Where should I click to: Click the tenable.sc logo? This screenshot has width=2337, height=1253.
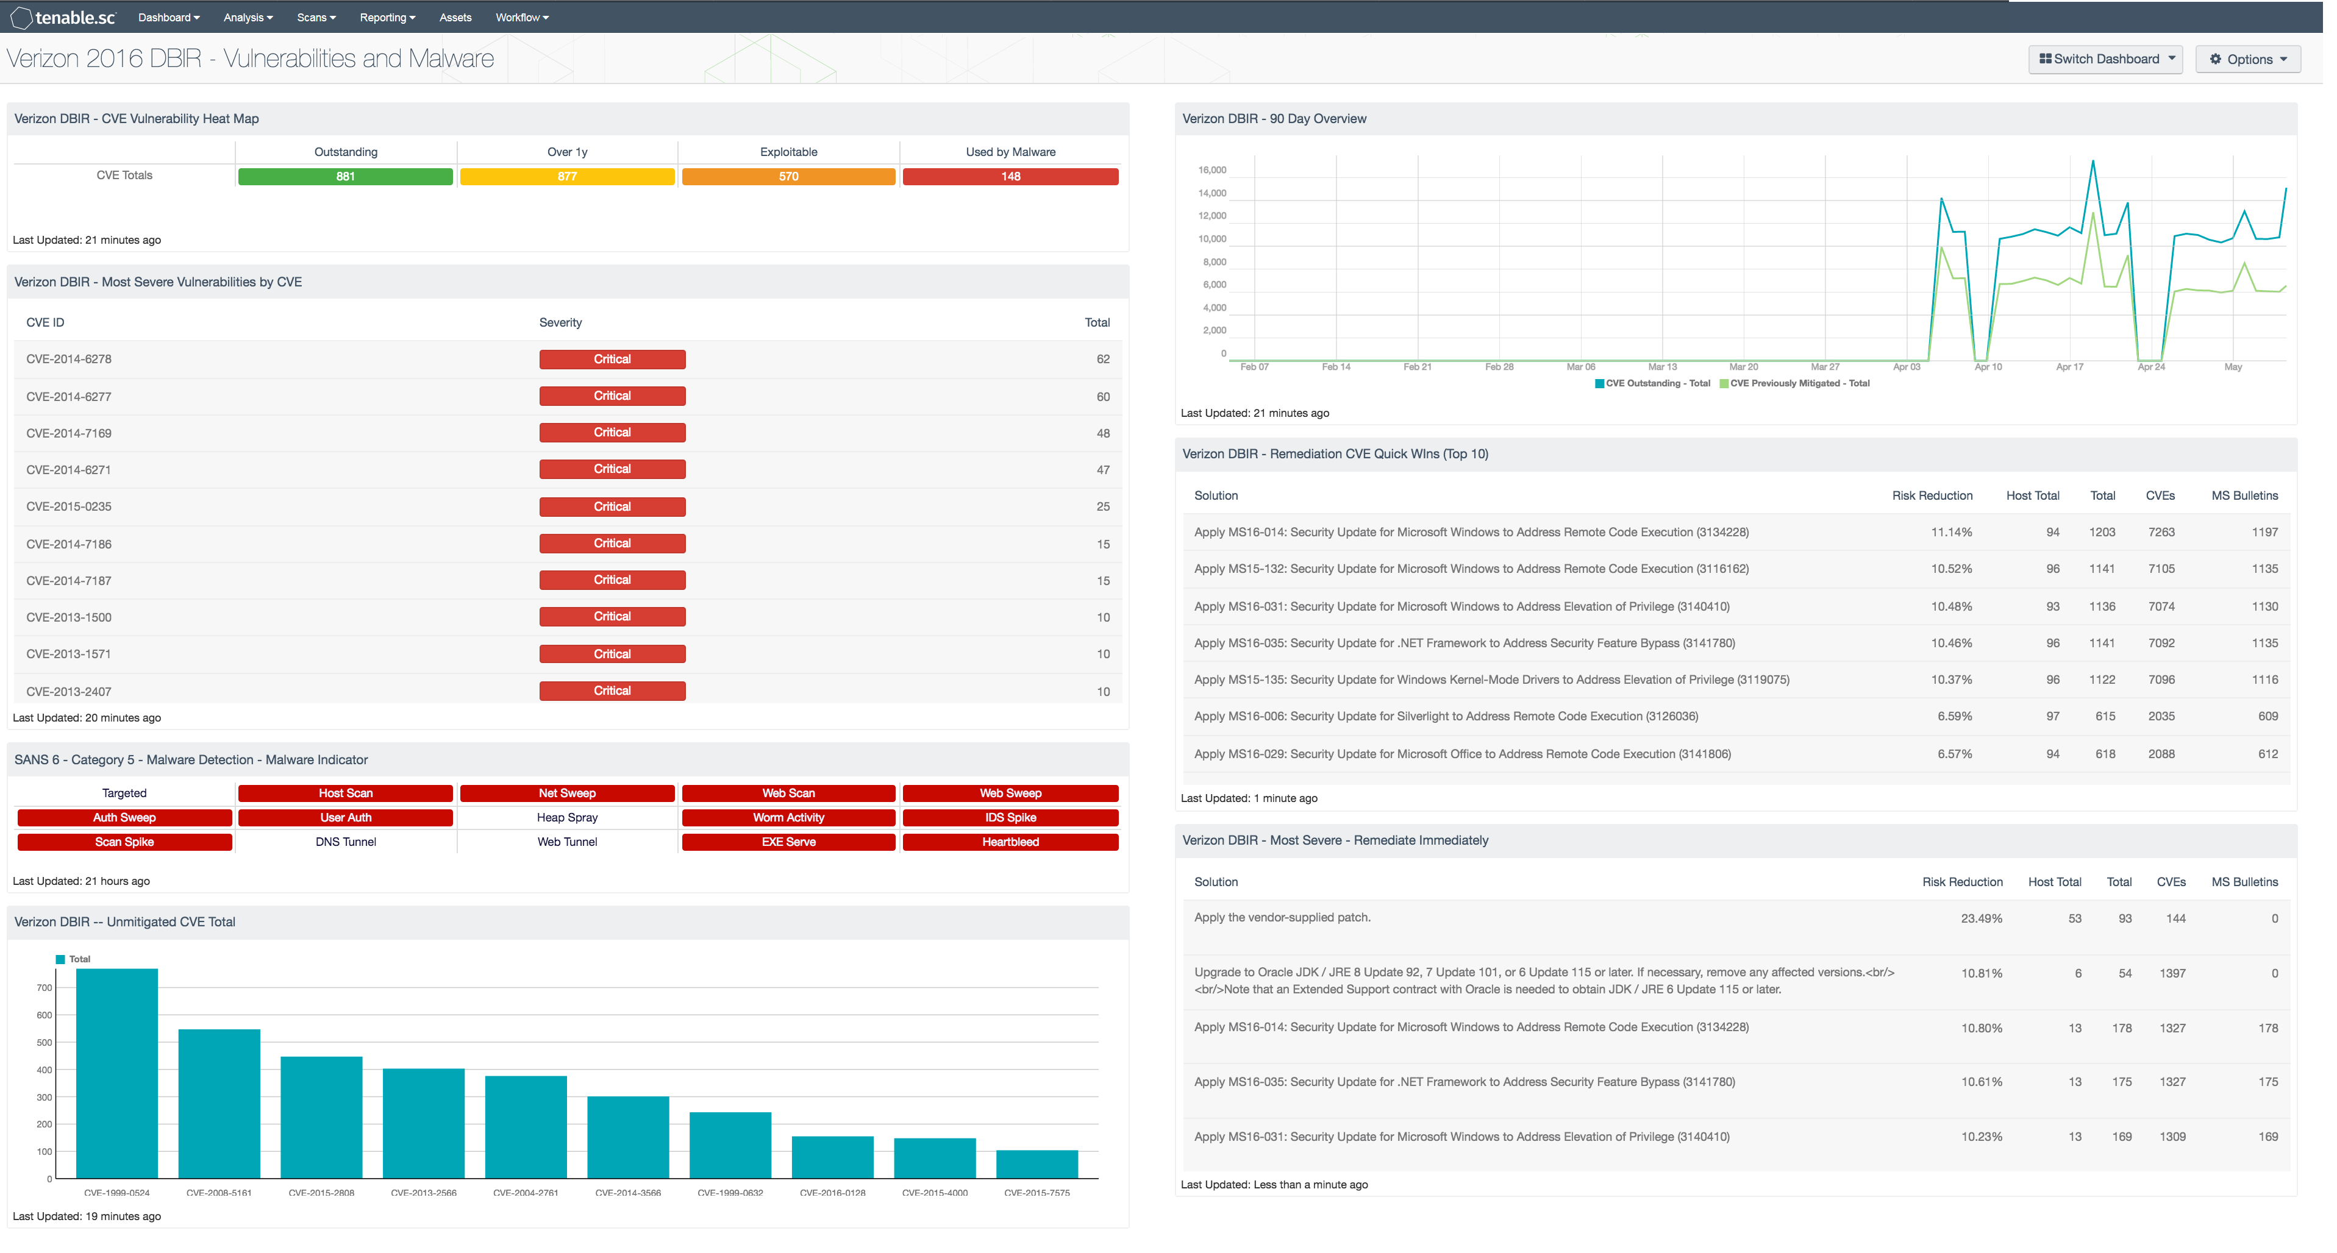pyautogui.click(x=63, y=17)
